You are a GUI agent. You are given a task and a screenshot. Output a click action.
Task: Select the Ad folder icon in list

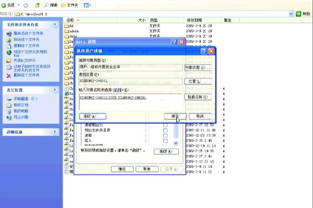point(67,26)
